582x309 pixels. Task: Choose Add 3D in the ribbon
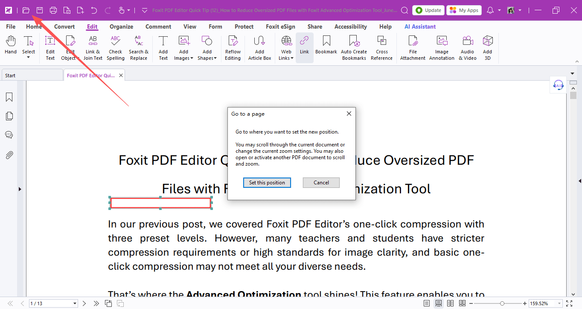[x=488, y=48]
